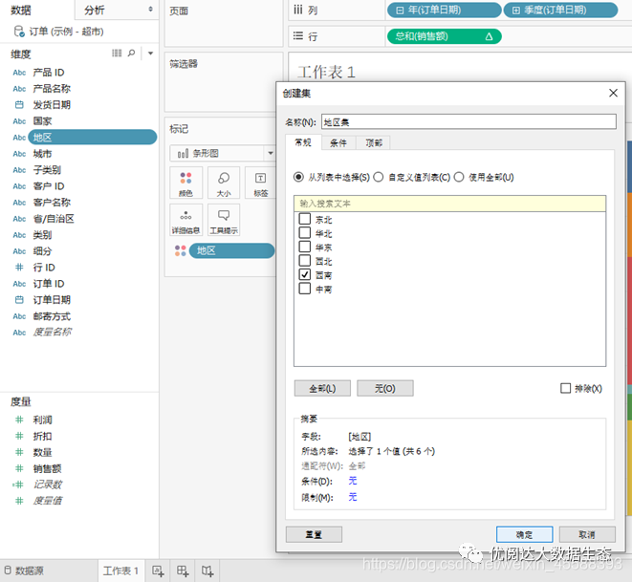This screenshot has height=582, width=632.
Task: Click the New Worksheet icon in the bottom bar
Action: point(158,571)
